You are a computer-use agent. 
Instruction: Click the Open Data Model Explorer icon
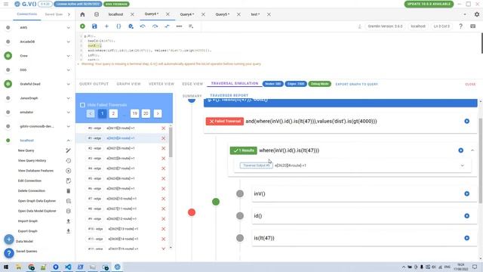click(69, 211)
